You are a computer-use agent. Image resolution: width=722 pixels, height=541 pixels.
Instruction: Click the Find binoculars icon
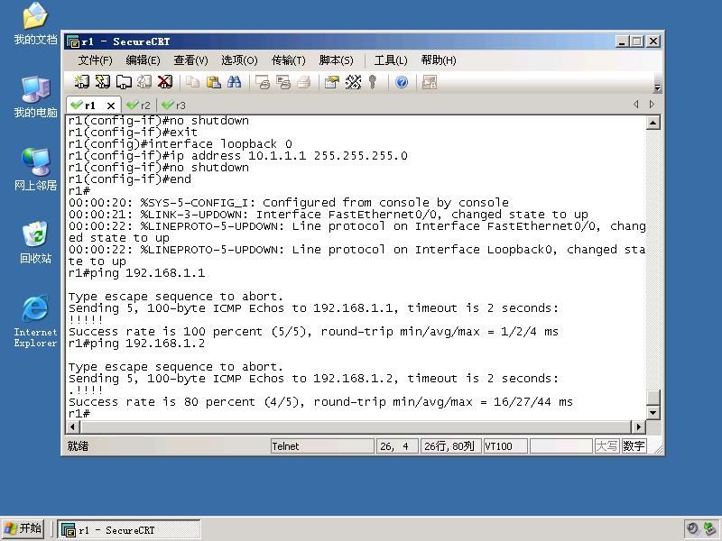(235, 82)
